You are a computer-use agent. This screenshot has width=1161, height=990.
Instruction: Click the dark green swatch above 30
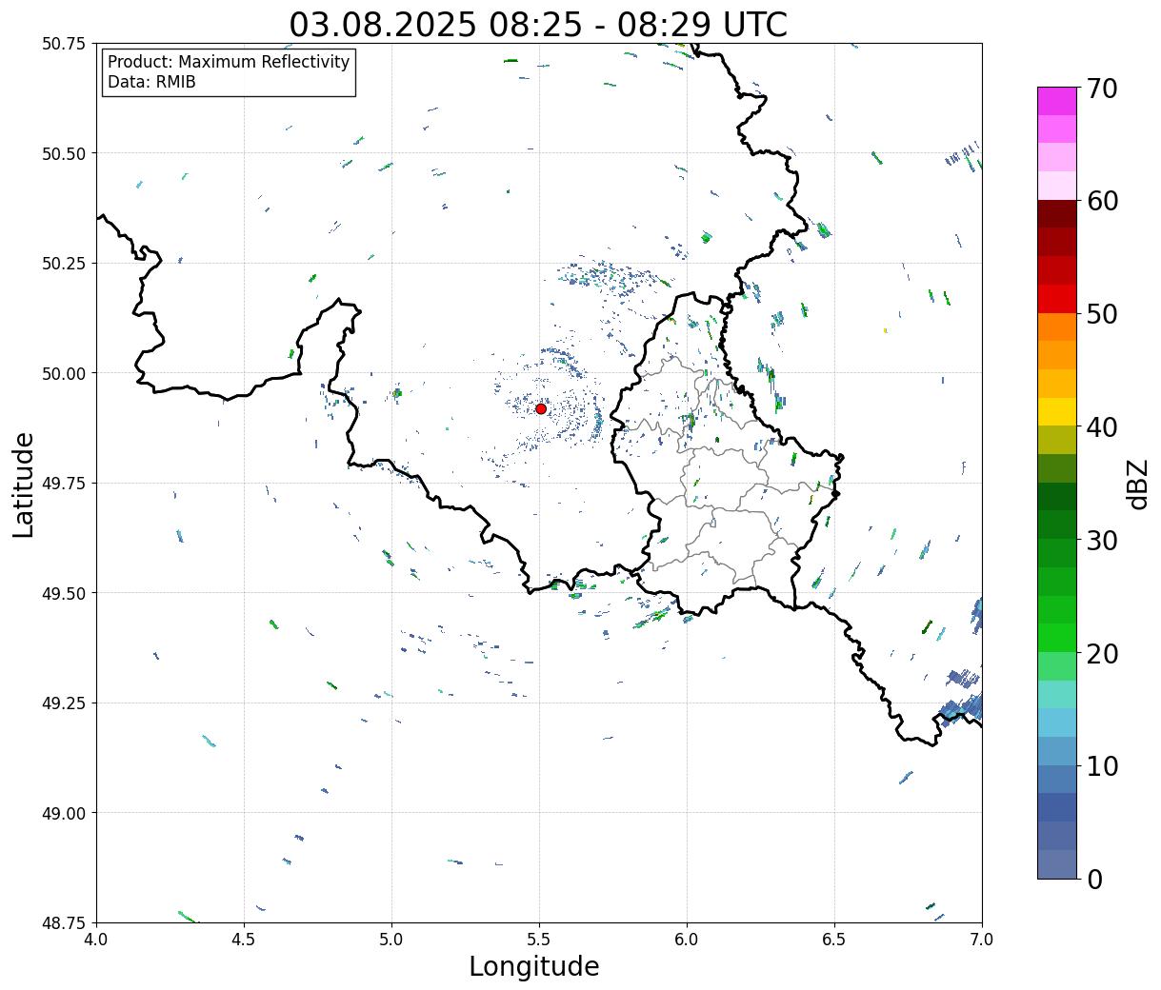1057,496
